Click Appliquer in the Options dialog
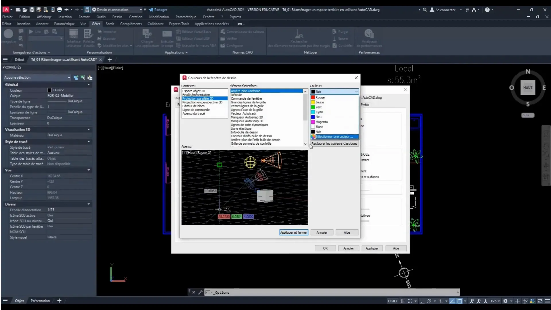551x310 pixels. click(372, 248)
